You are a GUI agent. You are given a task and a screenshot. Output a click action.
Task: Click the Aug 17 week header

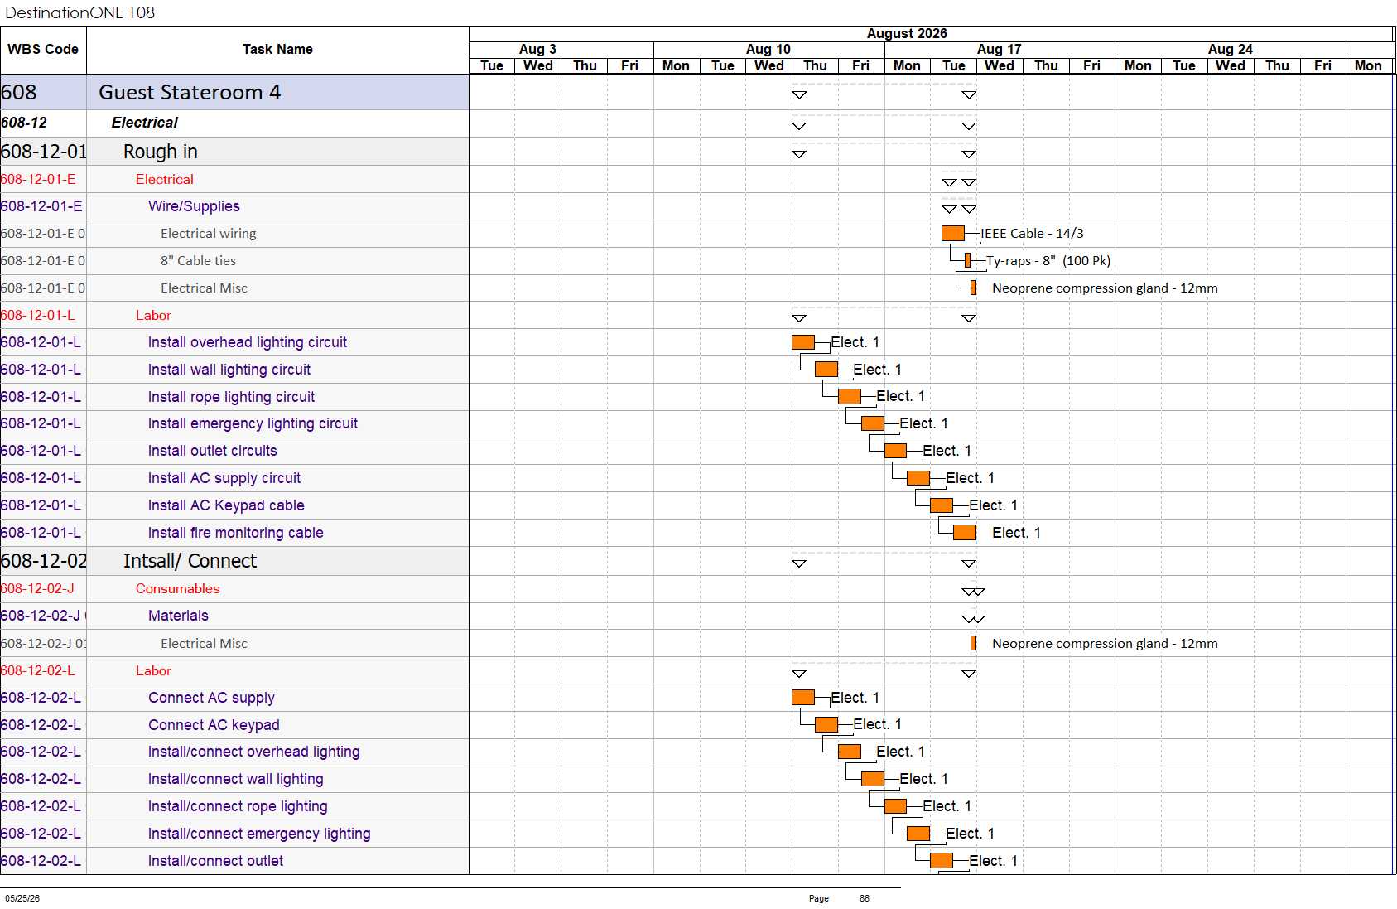pos(1000,49)
